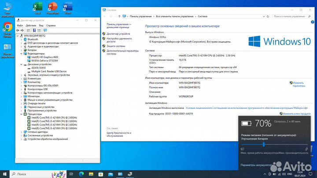Open Windows Start menu
The height and width of the screenshot is (178, 317).
[x=5, y=174]
